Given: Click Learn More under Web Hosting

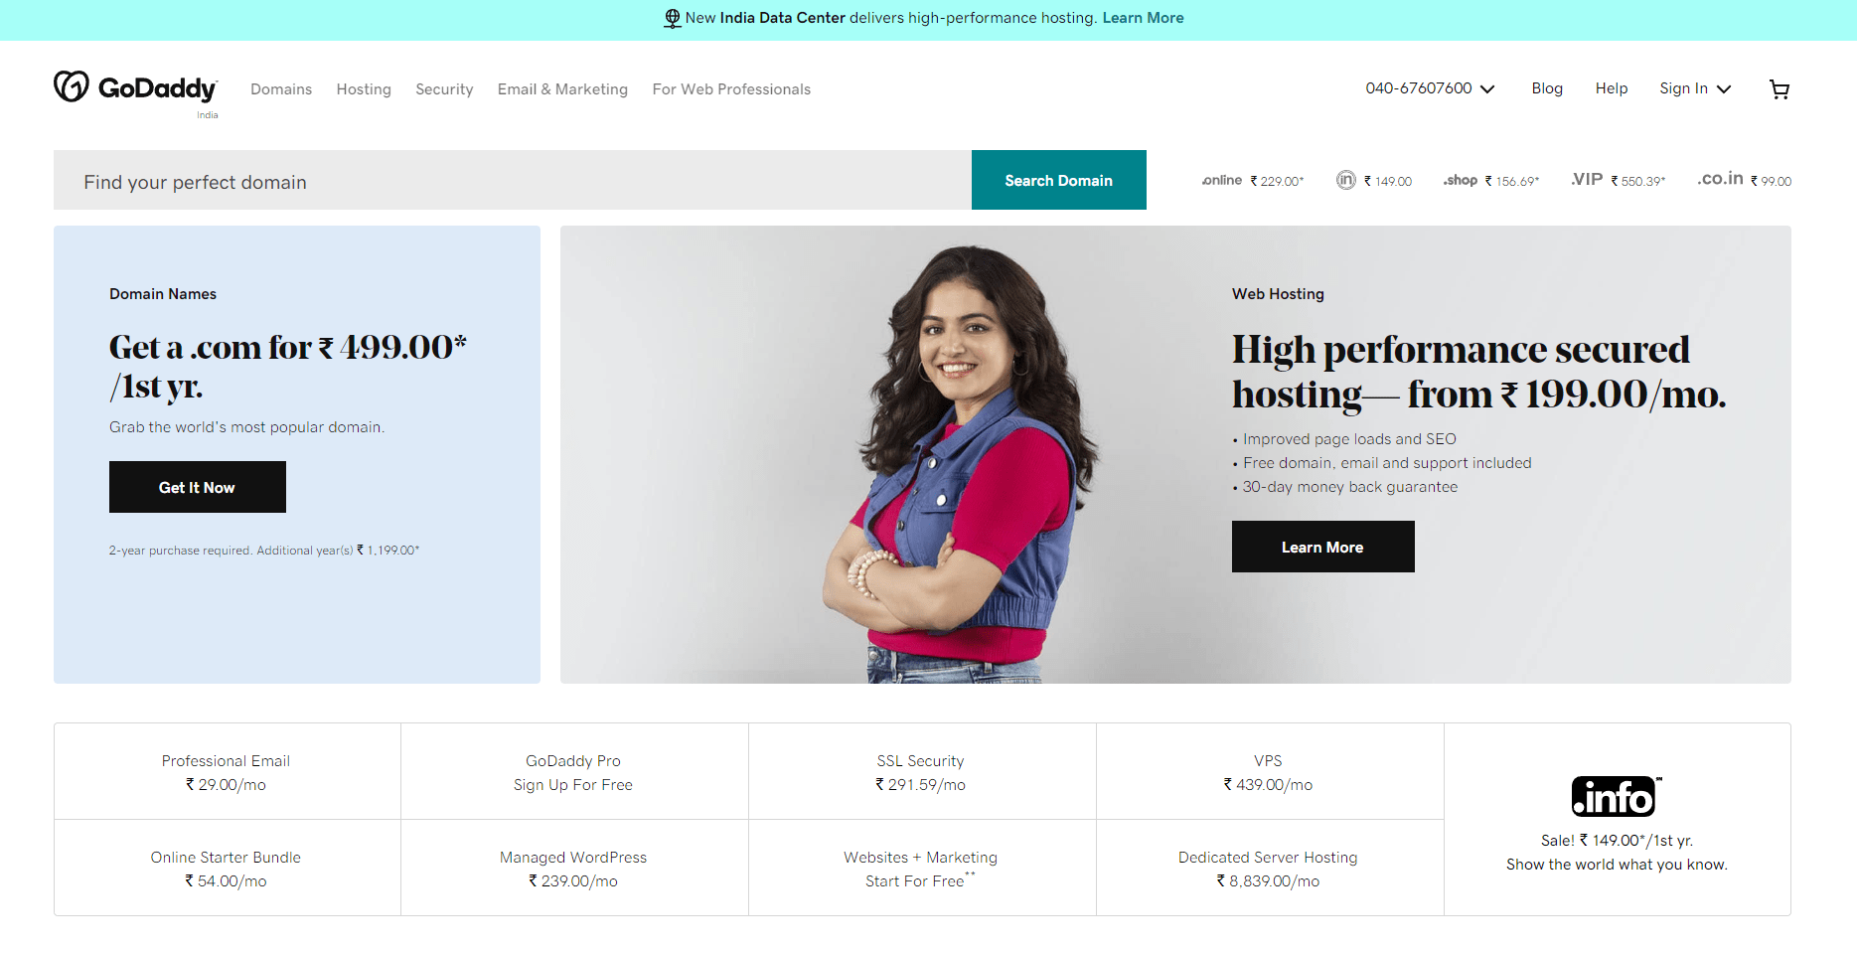Looking at the screenshot, I should pos(1323,547).
